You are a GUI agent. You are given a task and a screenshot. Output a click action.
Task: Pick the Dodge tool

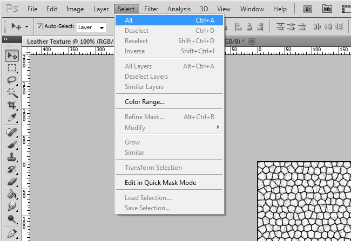(12, 219)
